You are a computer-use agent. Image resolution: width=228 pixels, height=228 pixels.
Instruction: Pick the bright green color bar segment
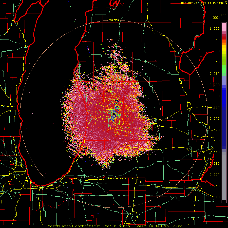click(224, 69)
